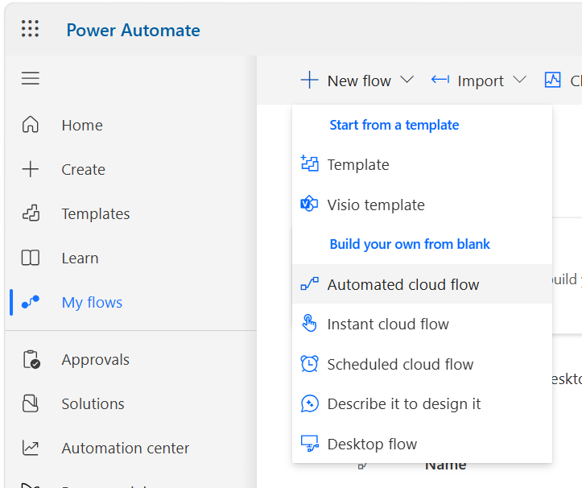This screenshot has height=488, width=582.
Task: Click the Visio template icon
Action: pyautogui.click(x=309, y=204)
